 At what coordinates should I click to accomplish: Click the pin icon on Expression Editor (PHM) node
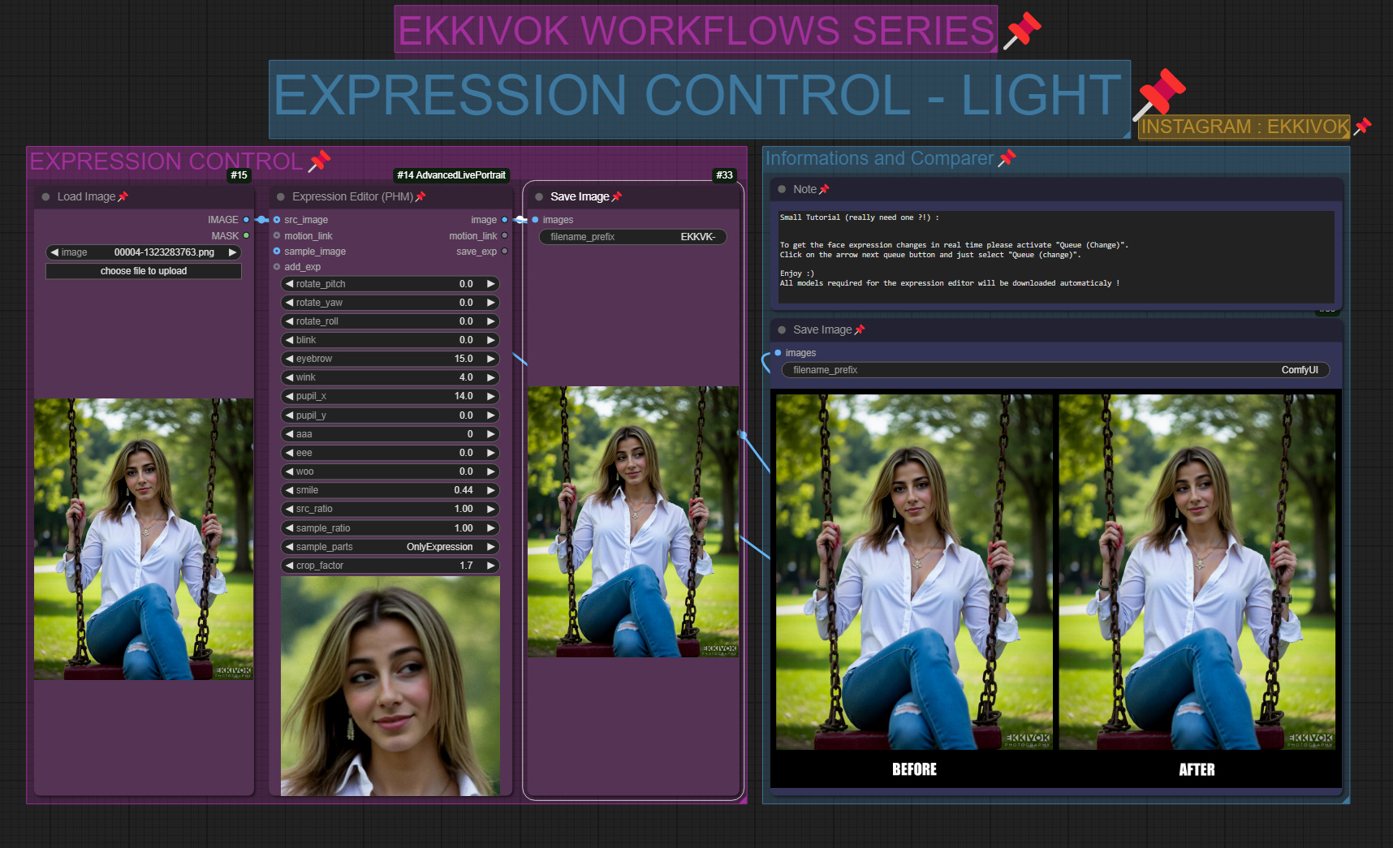tap(421, 196)
